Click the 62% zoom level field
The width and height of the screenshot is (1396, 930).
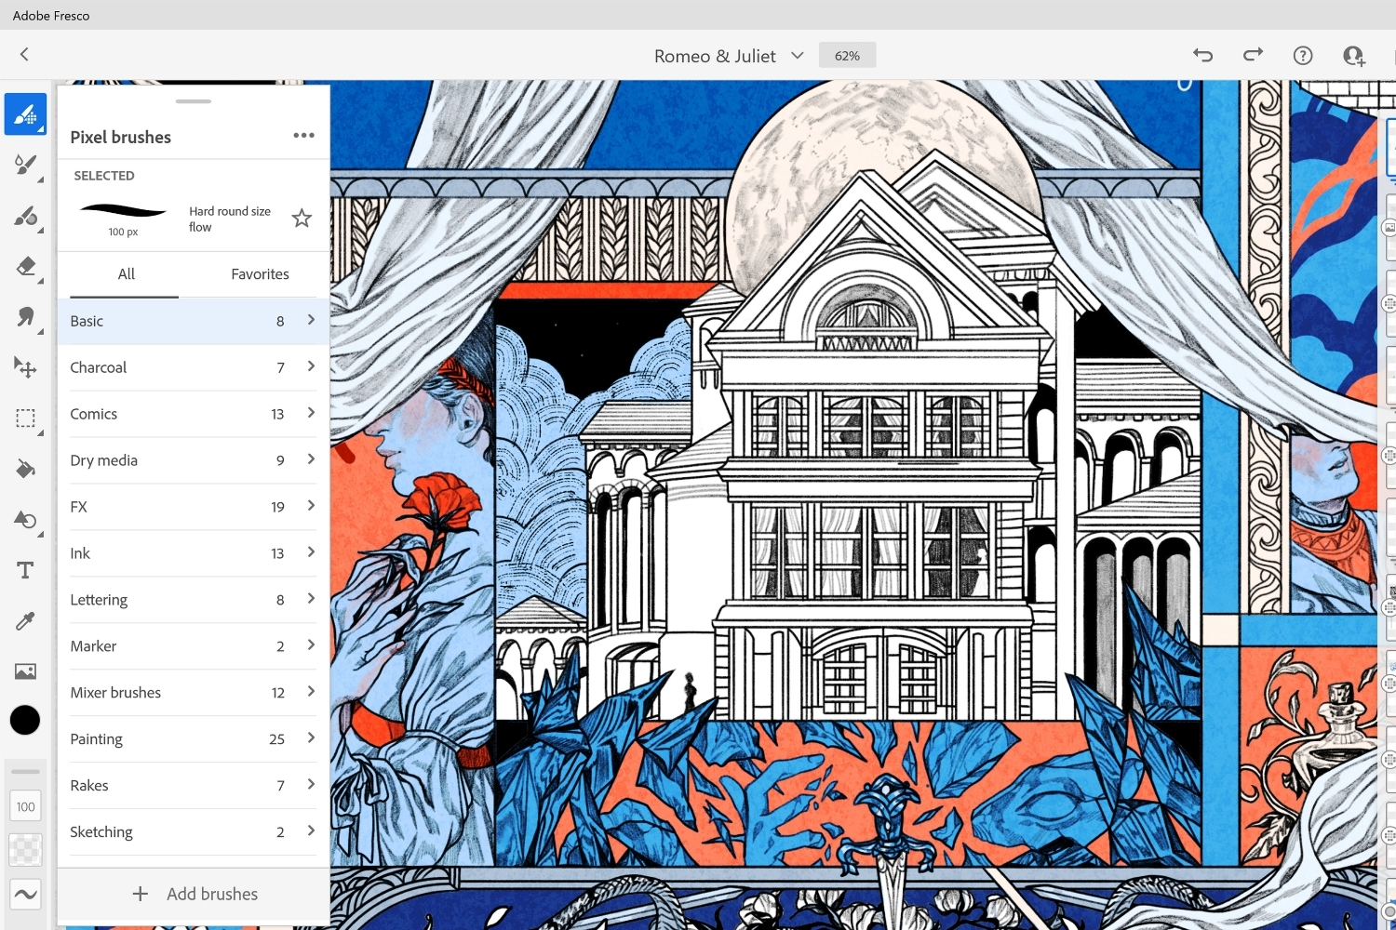pos(847,56)
